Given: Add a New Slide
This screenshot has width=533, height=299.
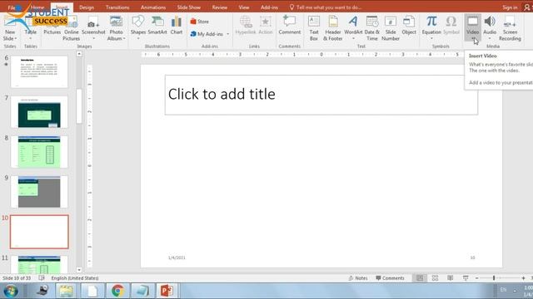Looking at the screenshot, I should (x=10, y=28).
